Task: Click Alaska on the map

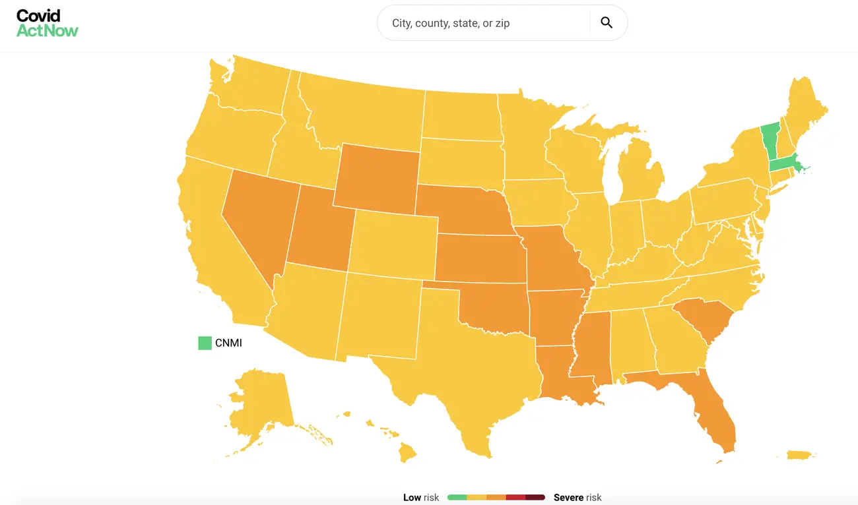Action: coord(261,402)
